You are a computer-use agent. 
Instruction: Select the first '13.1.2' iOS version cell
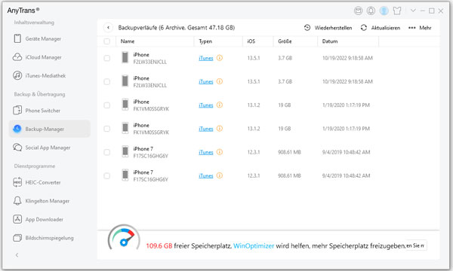click(254, 105)
